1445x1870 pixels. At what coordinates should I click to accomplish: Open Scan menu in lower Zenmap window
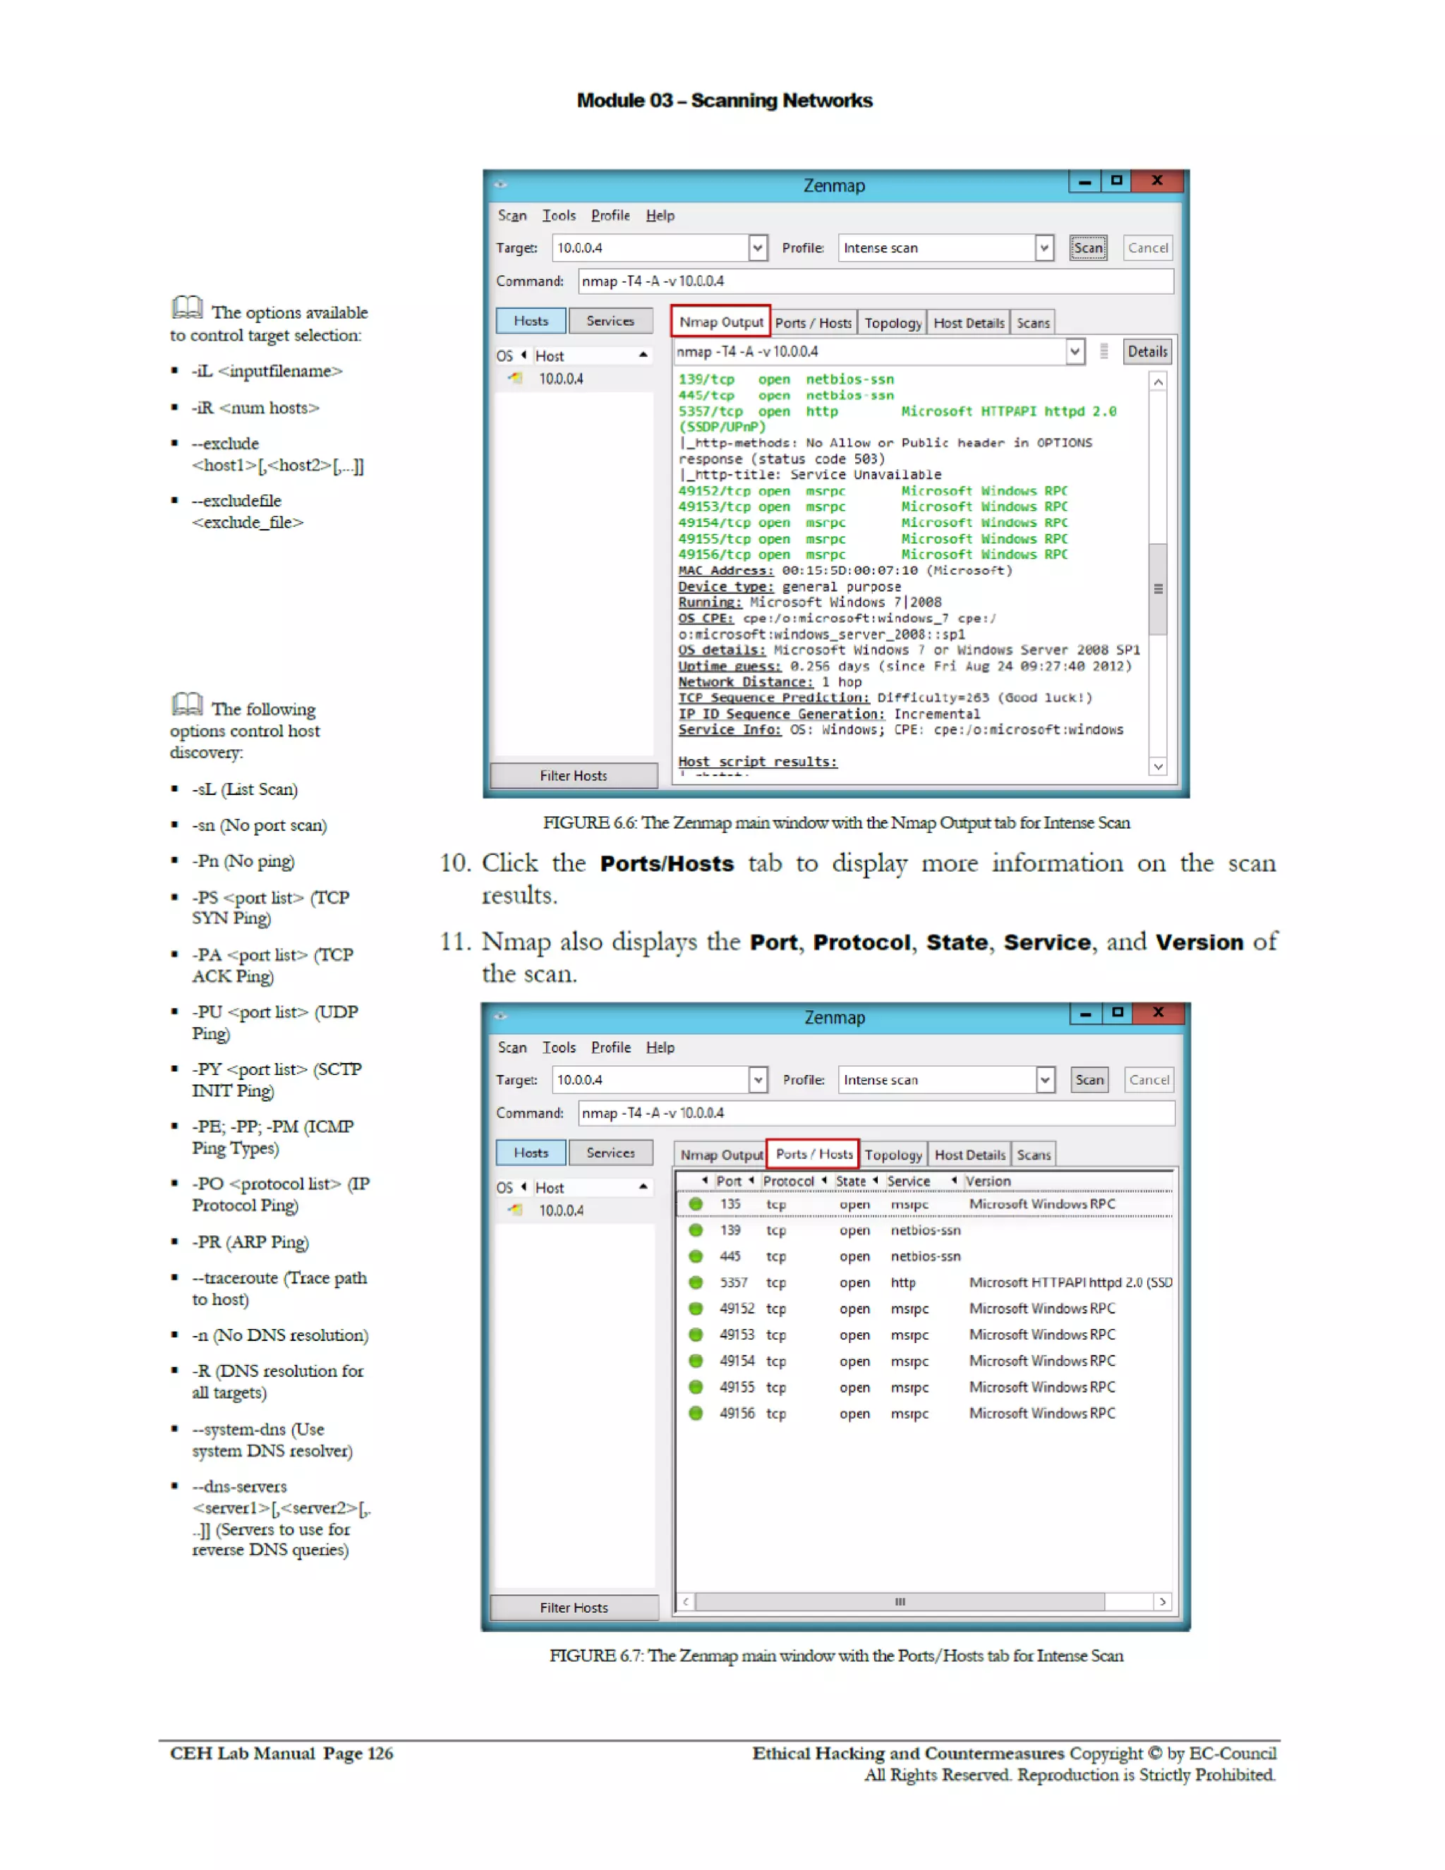click(512, 1048)
